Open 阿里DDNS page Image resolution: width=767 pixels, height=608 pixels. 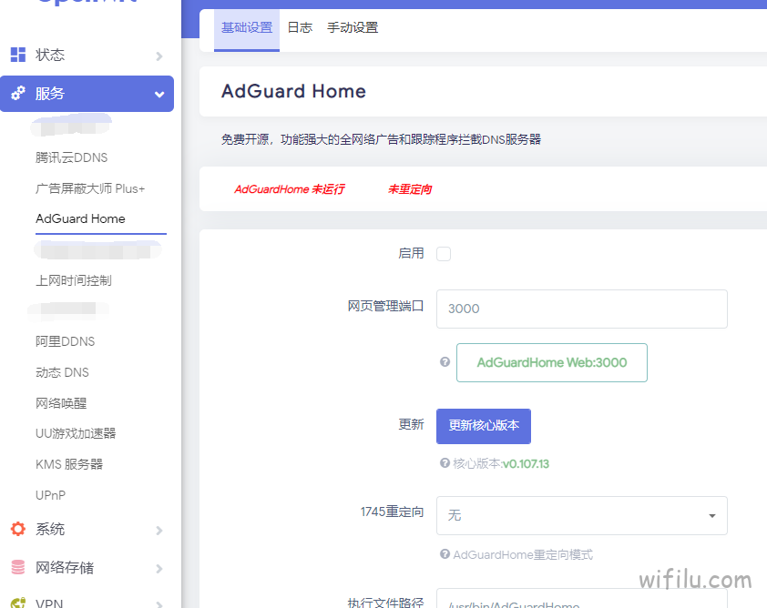(65, 341)
